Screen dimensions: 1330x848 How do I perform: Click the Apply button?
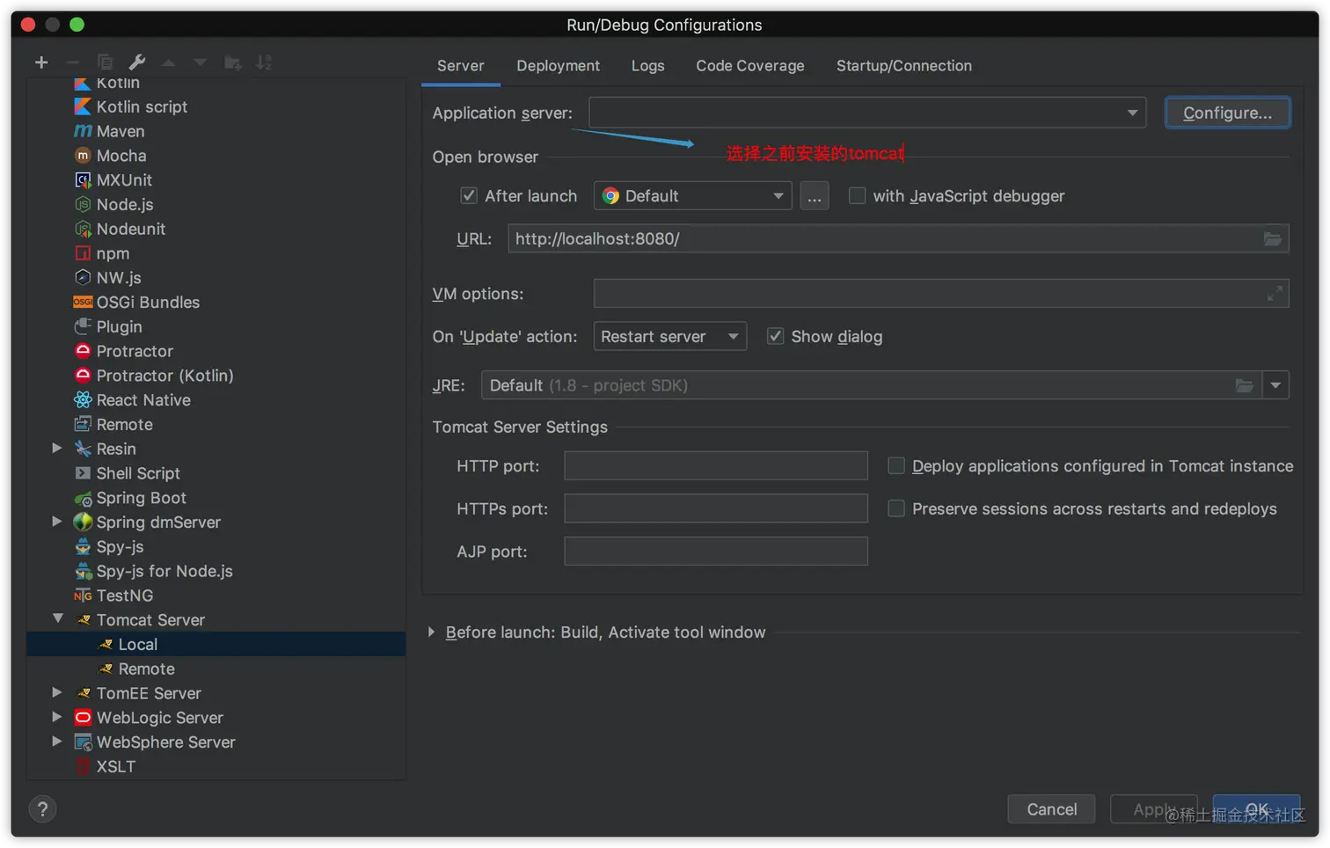pos(1153,809)
